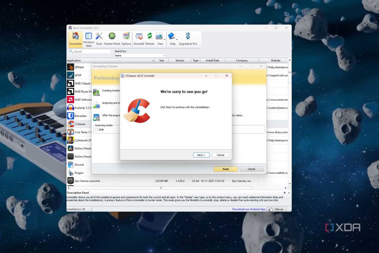
Task: Click the Uninstall toolbar icon
Action: (139, 39)
